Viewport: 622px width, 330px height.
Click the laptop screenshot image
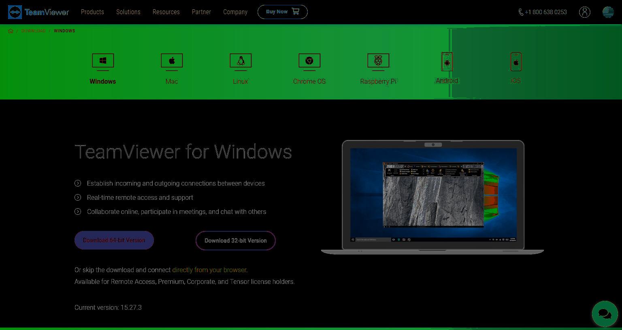(x=432, y=197)
